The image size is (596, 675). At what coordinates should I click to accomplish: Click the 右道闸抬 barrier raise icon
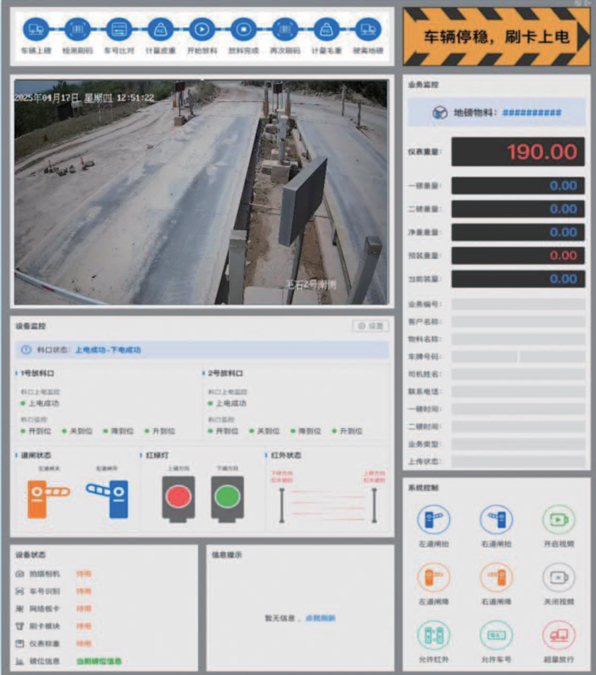point(496,520)
